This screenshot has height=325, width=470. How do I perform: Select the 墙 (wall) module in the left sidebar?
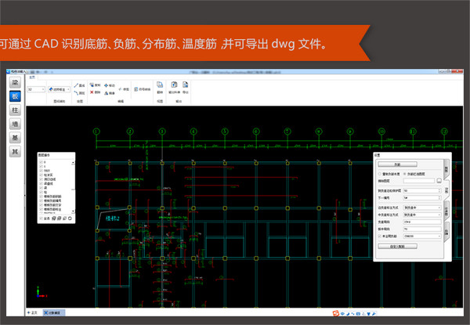15,124
